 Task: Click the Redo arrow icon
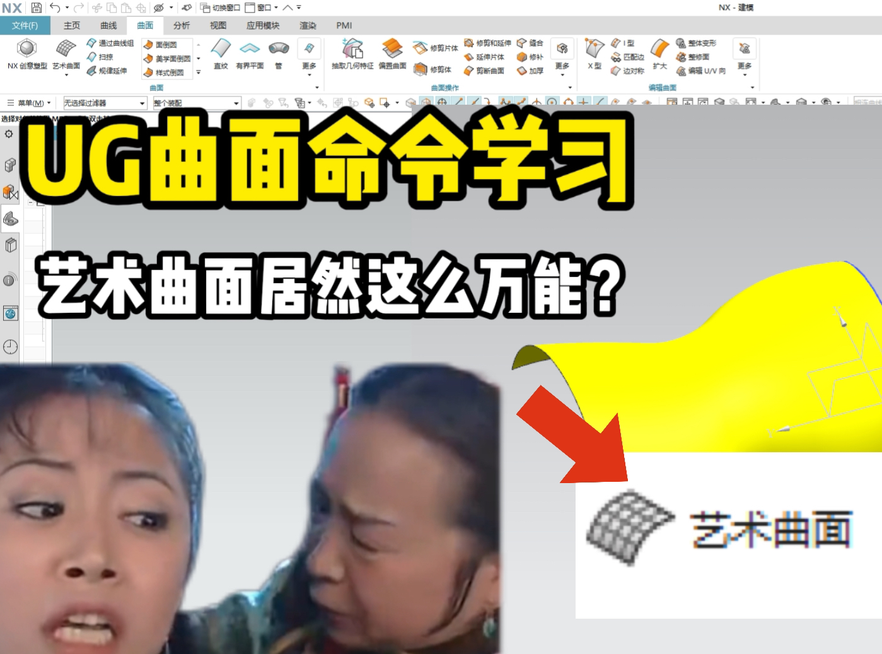78,8
